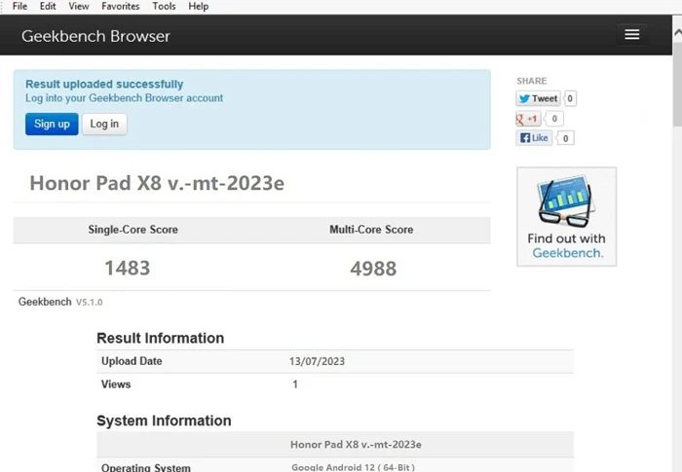Click Google Android 12 (64-Bit) value

click(353, 467)
